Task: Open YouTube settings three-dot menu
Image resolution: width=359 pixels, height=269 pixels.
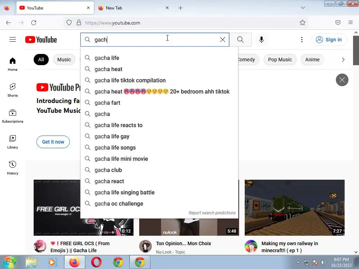Action: [x=302, y=40]
